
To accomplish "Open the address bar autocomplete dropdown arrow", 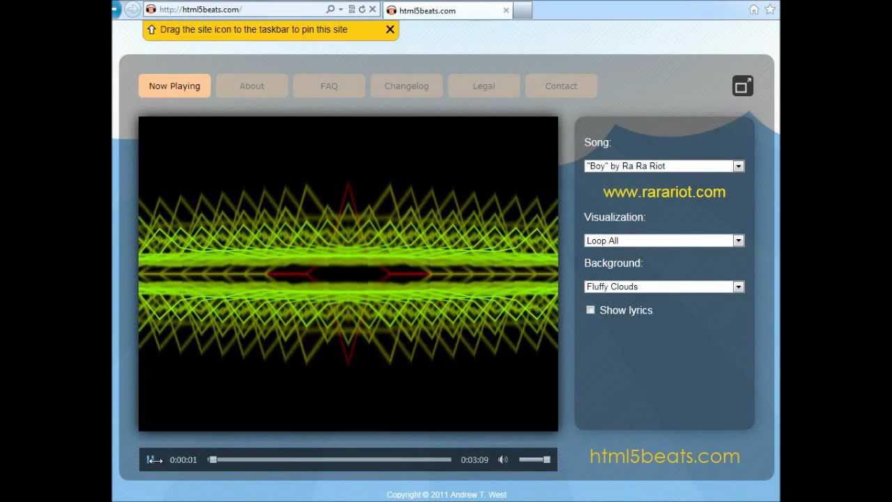I will point(341,9).
